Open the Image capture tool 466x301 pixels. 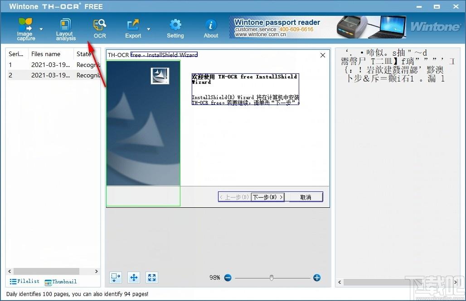coord(26,29)
